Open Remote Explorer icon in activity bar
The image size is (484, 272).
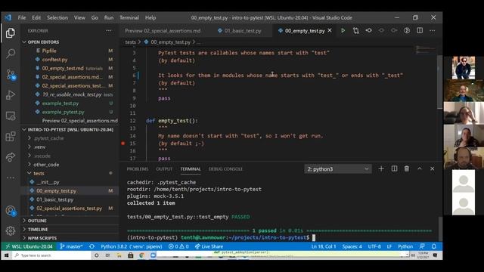pos(11,116)
